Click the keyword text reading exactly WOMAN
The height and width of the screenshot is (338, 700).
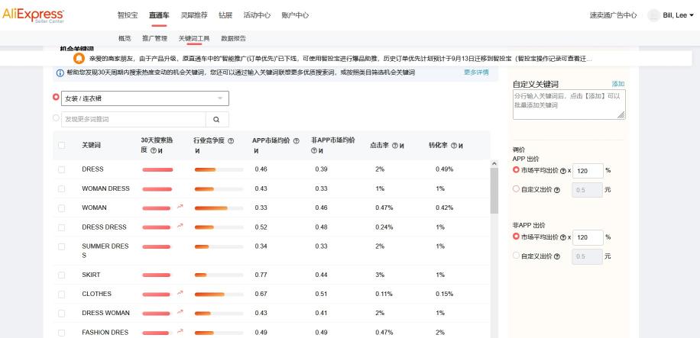click(x=94, y=208)
